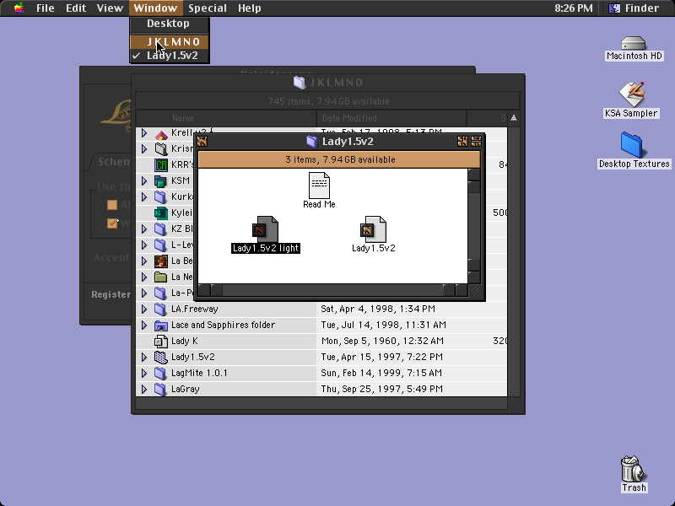Viewport: 675px width, 506px height.
Task: Select the KSA Sampler desktop icon
Action: click(x=631, y=94)
